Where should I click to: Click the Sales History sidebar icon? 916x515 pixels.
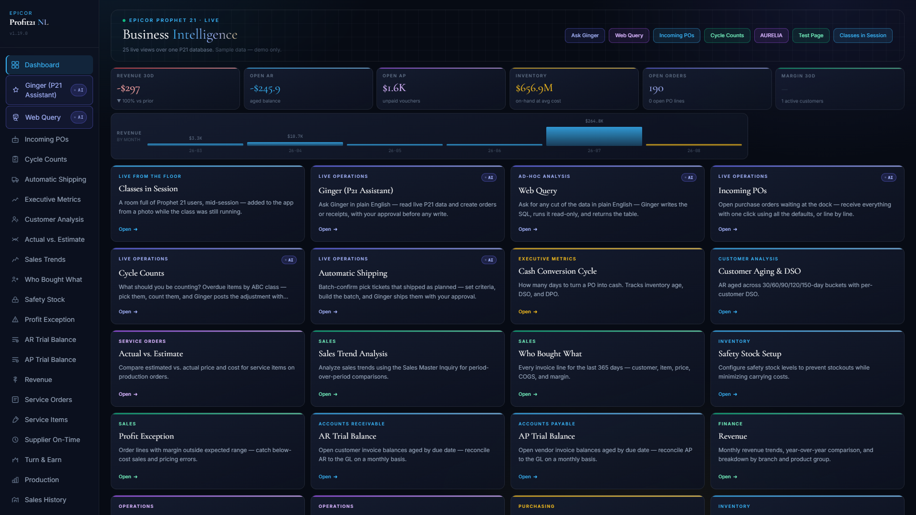15,500
